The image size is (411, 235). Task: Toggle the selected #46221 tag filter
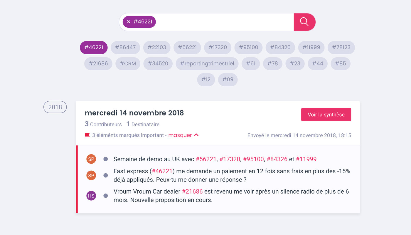94,47
